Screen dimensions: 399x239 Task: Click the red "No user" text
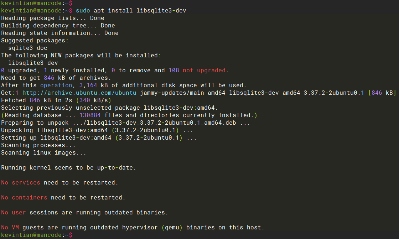(14, 212)
